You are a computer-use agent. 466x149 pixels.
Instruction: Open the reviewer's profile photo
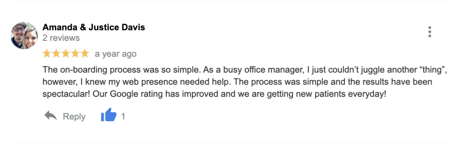(x=24, y=35)
